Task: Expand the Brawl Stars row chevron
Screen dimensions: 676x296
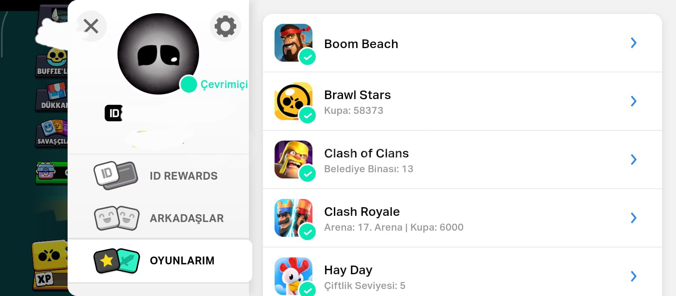Action: [634, 101]
